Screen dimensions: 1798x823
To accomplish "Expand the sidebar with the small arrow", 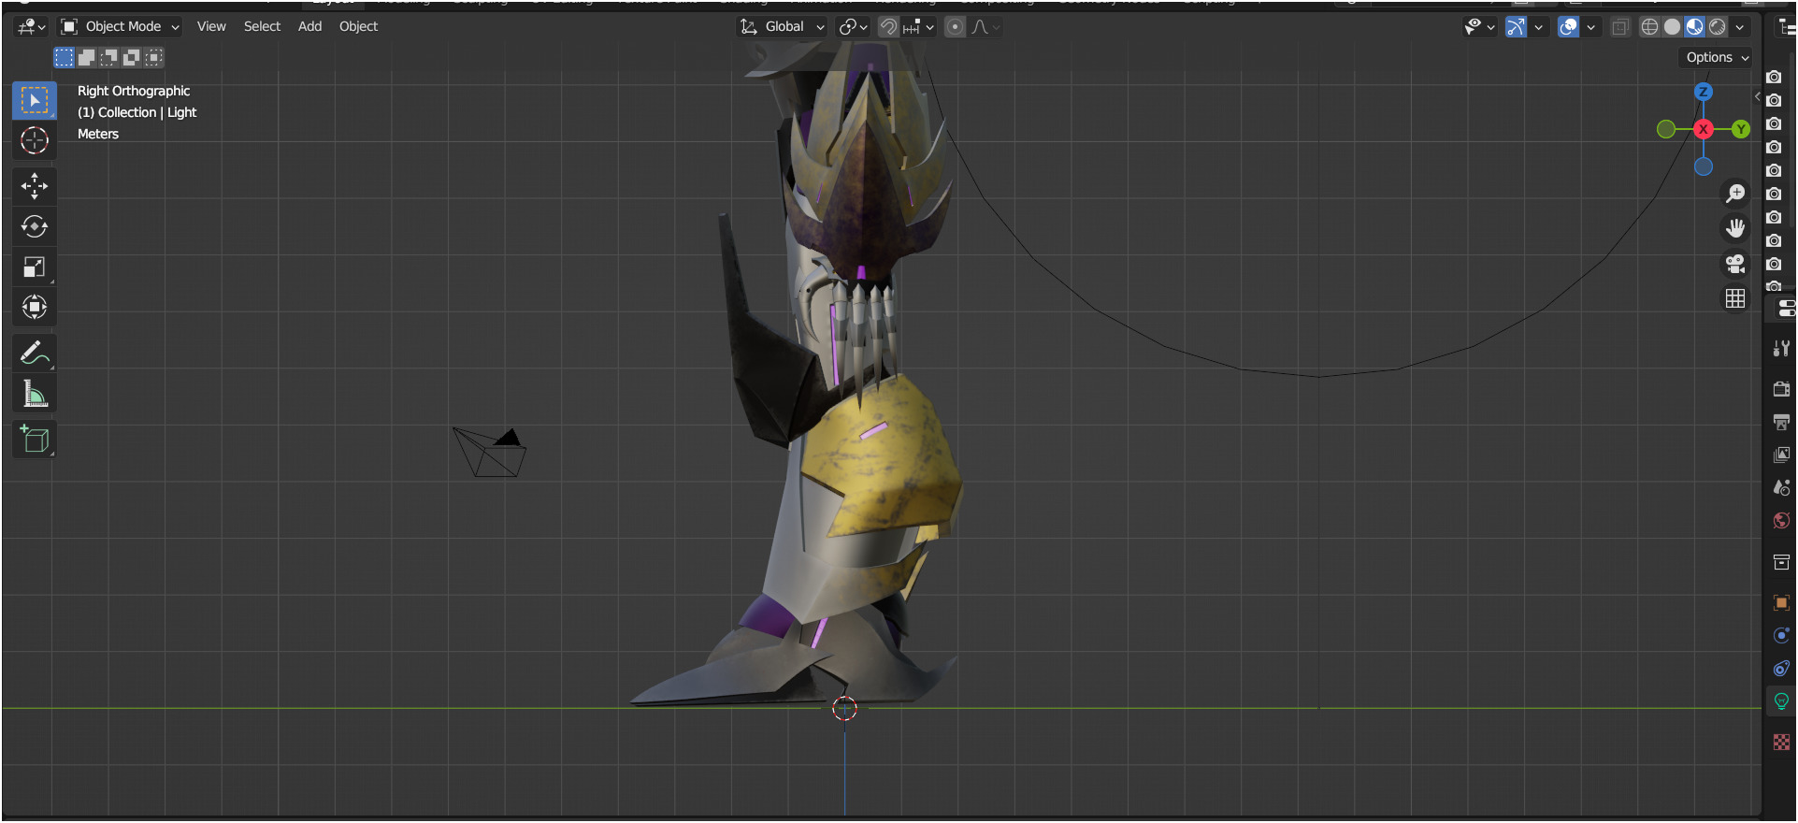I will [1757, 96].
